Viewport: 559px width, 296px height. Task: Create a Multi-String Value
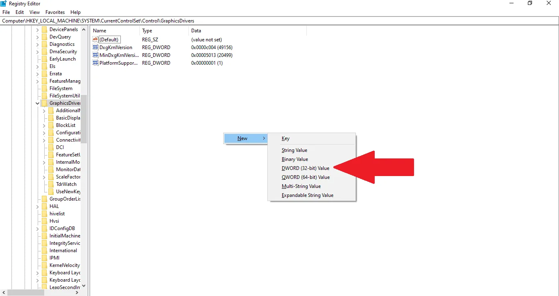(x=301, y=186)
